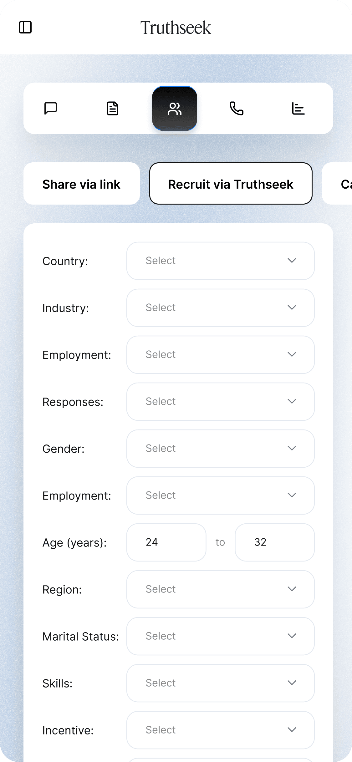Open the phone call icon
Screen dimensions: 352x762
237,108
